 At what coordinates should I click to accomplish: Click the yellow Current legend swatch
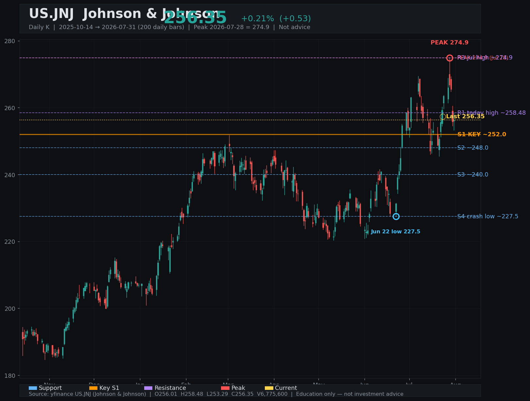tap(269, 388)
